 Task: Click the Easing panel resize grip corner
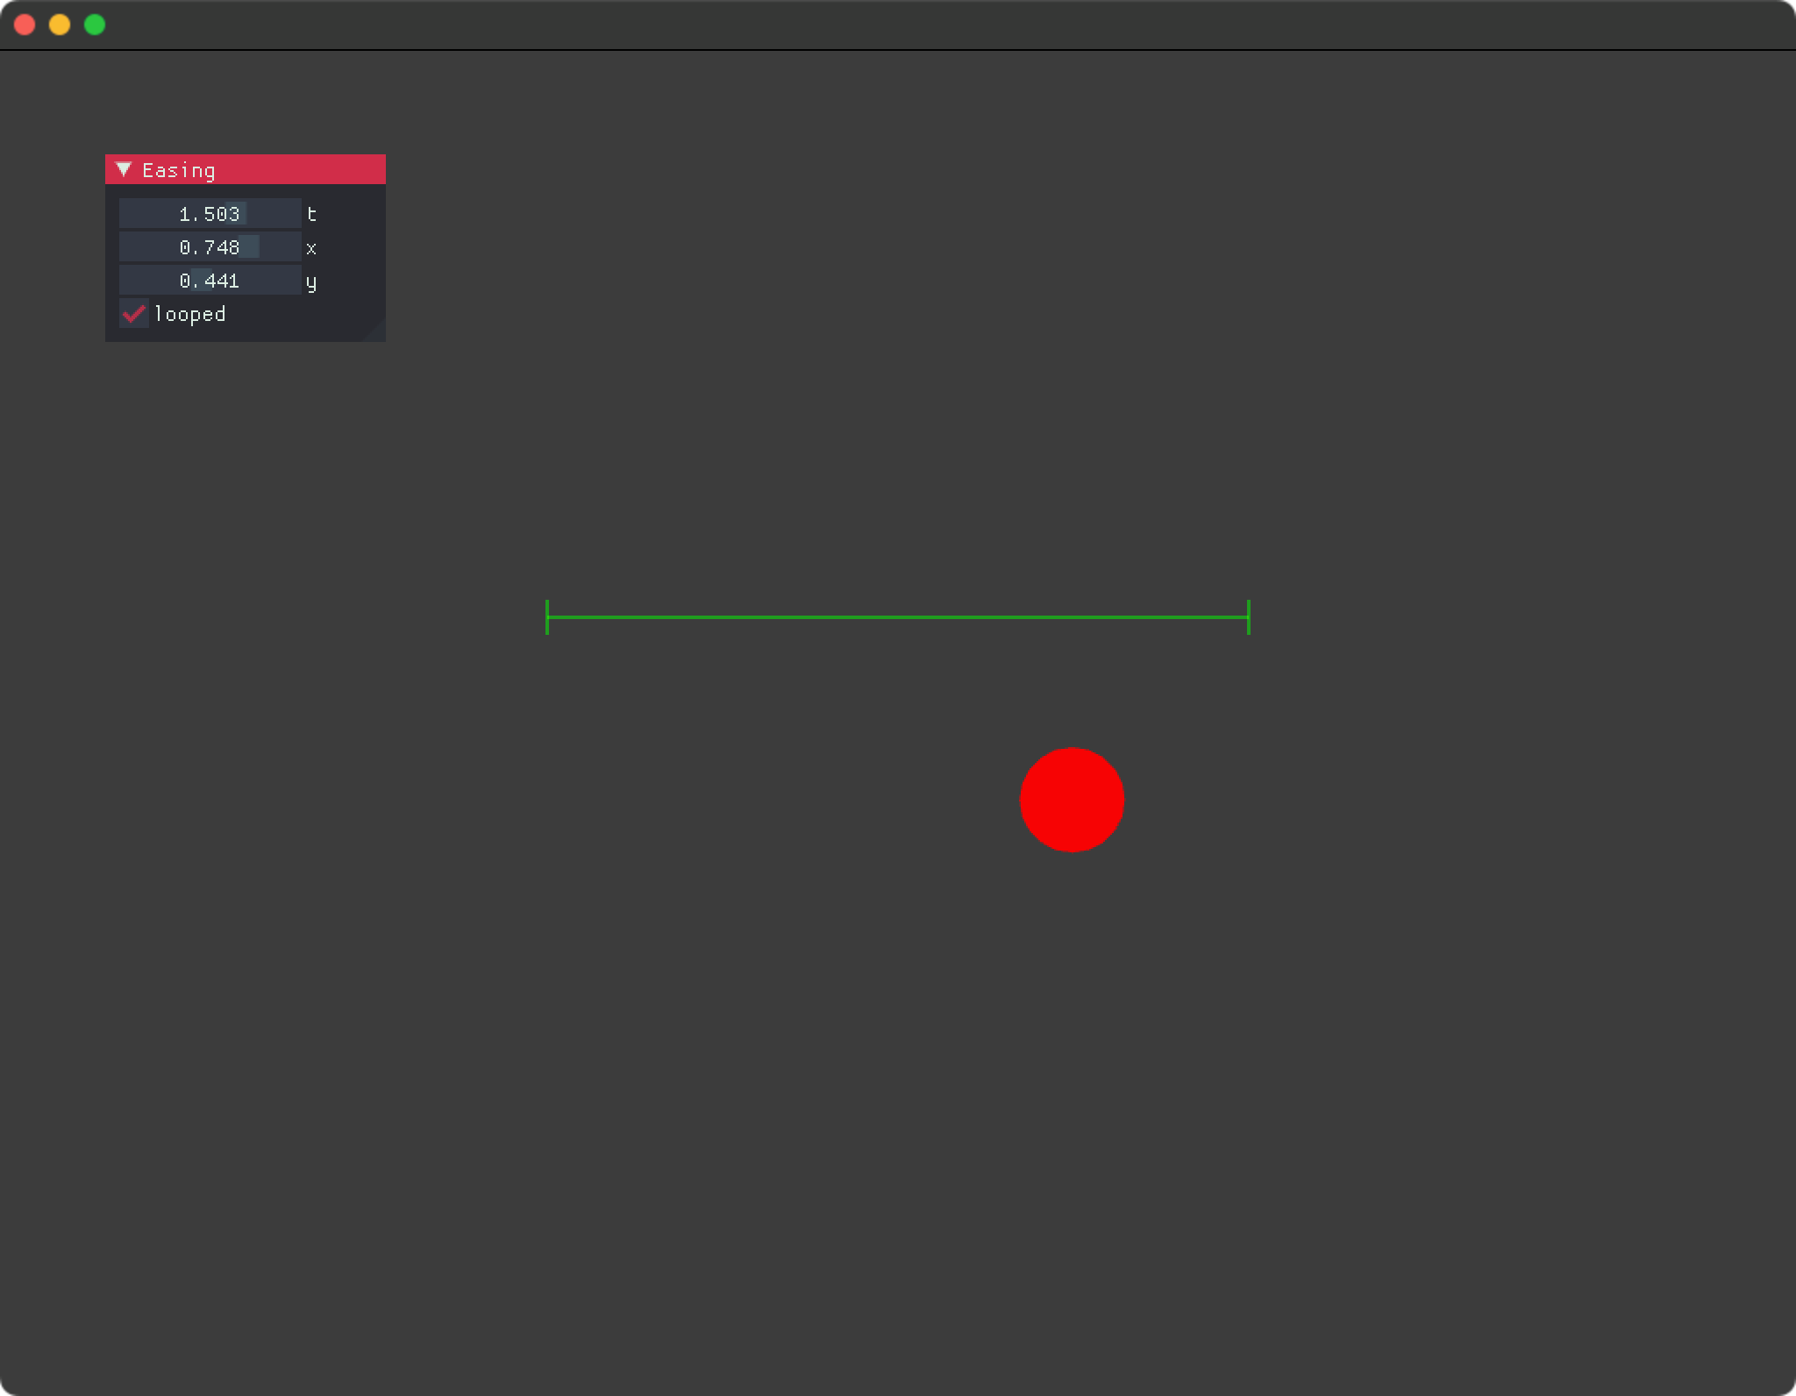point(376,332)
